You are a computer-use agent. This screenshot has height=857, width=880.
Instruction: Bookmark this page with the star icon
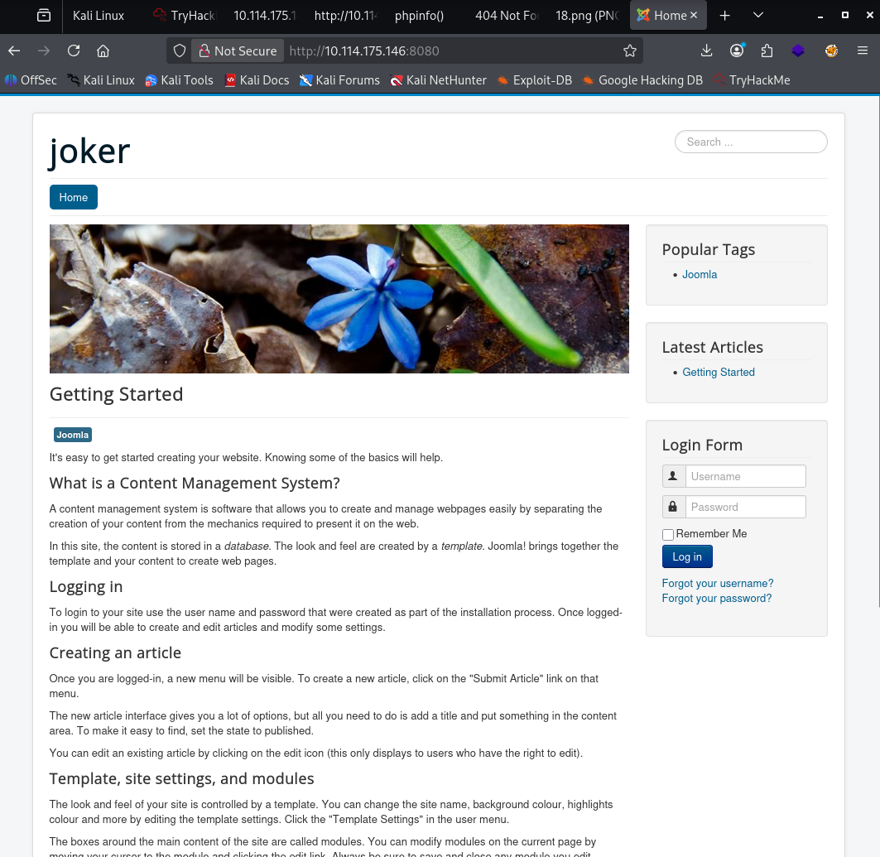point(630,51)
